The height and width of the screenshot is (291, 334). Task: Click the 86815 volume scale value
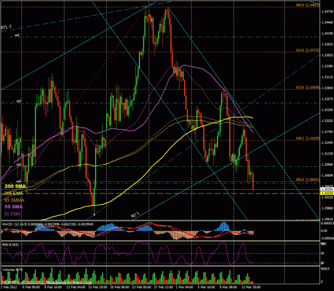tap(325, 268)
